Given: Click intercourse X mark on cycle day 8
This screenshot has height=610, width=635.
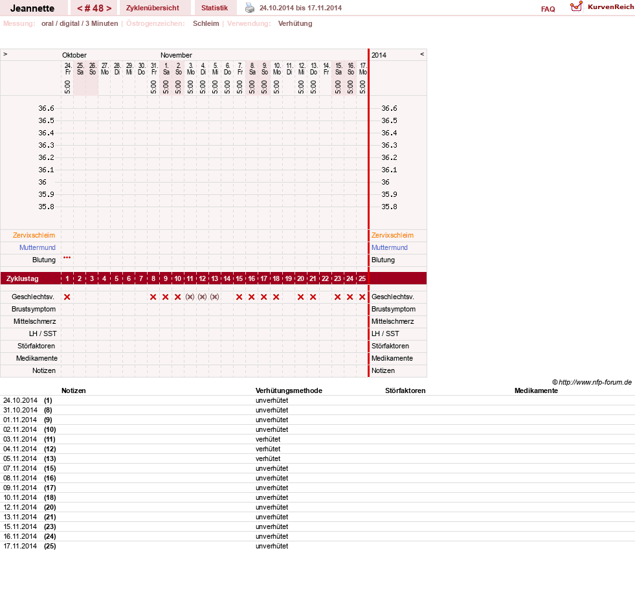Looking at the screenshot, I should point(153,297).
